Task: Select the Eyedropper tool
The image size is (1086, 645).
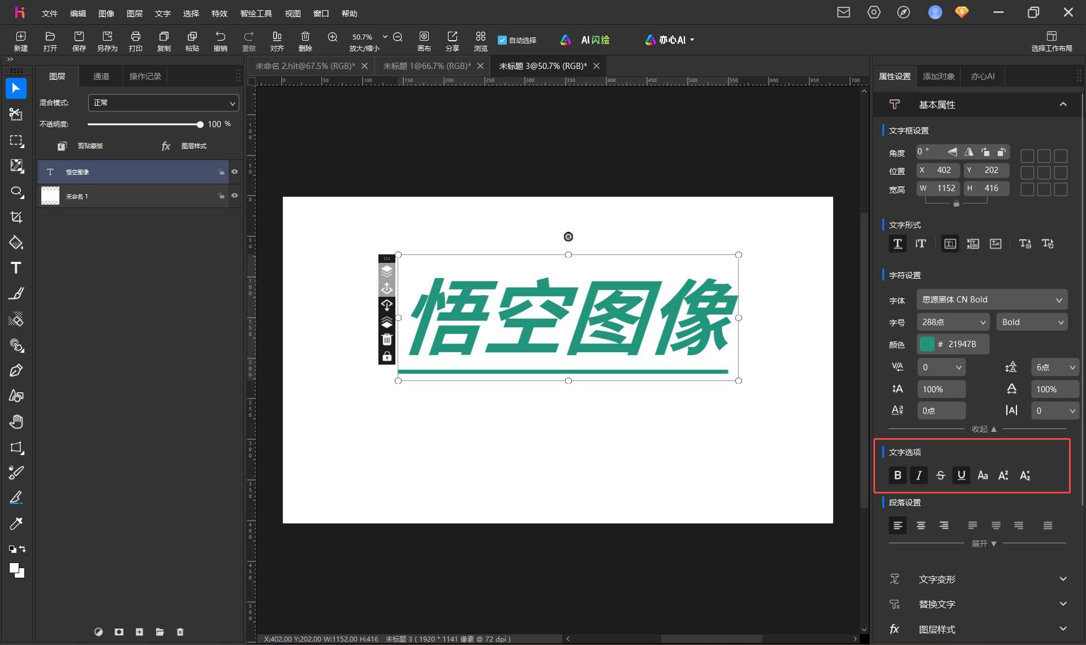Action: point(16,523)
